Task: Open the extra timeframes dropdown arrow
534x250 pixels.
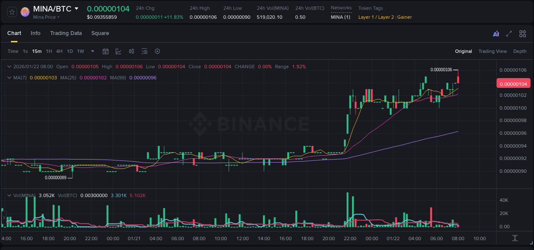Action: 92,51
